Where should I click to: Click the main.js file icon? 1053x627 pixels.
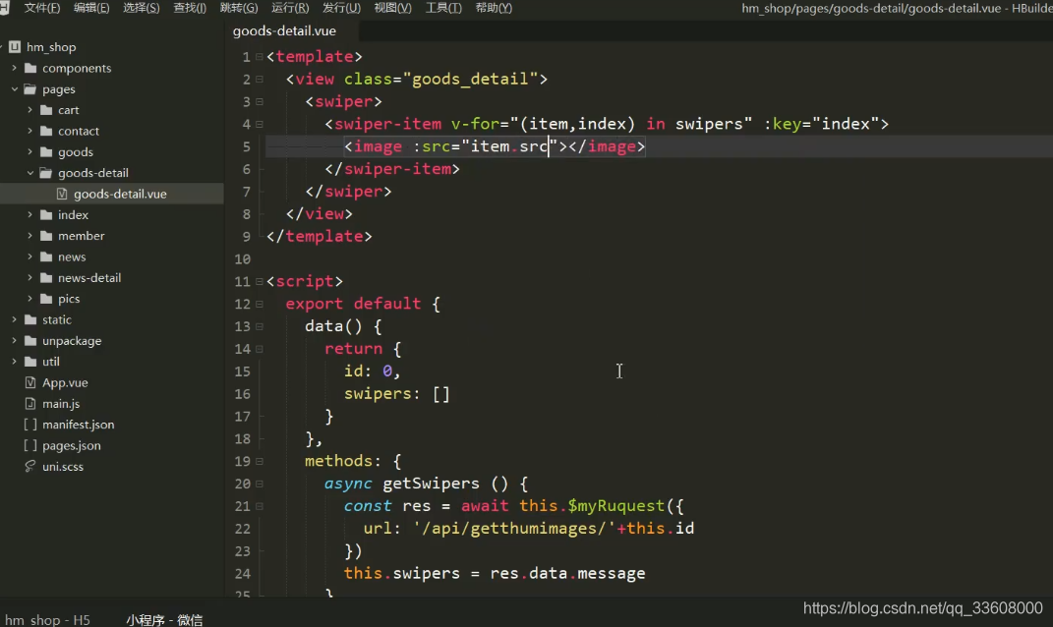(x=30, y=404)
